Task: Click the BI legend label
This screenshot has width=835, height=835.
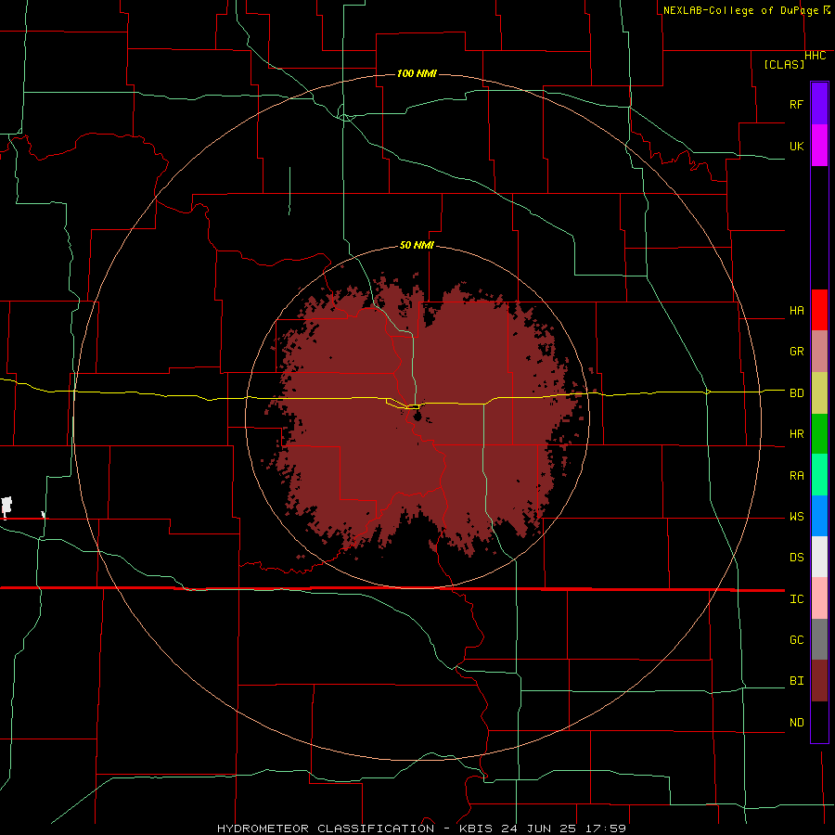Action: click(x=796, y=681)
